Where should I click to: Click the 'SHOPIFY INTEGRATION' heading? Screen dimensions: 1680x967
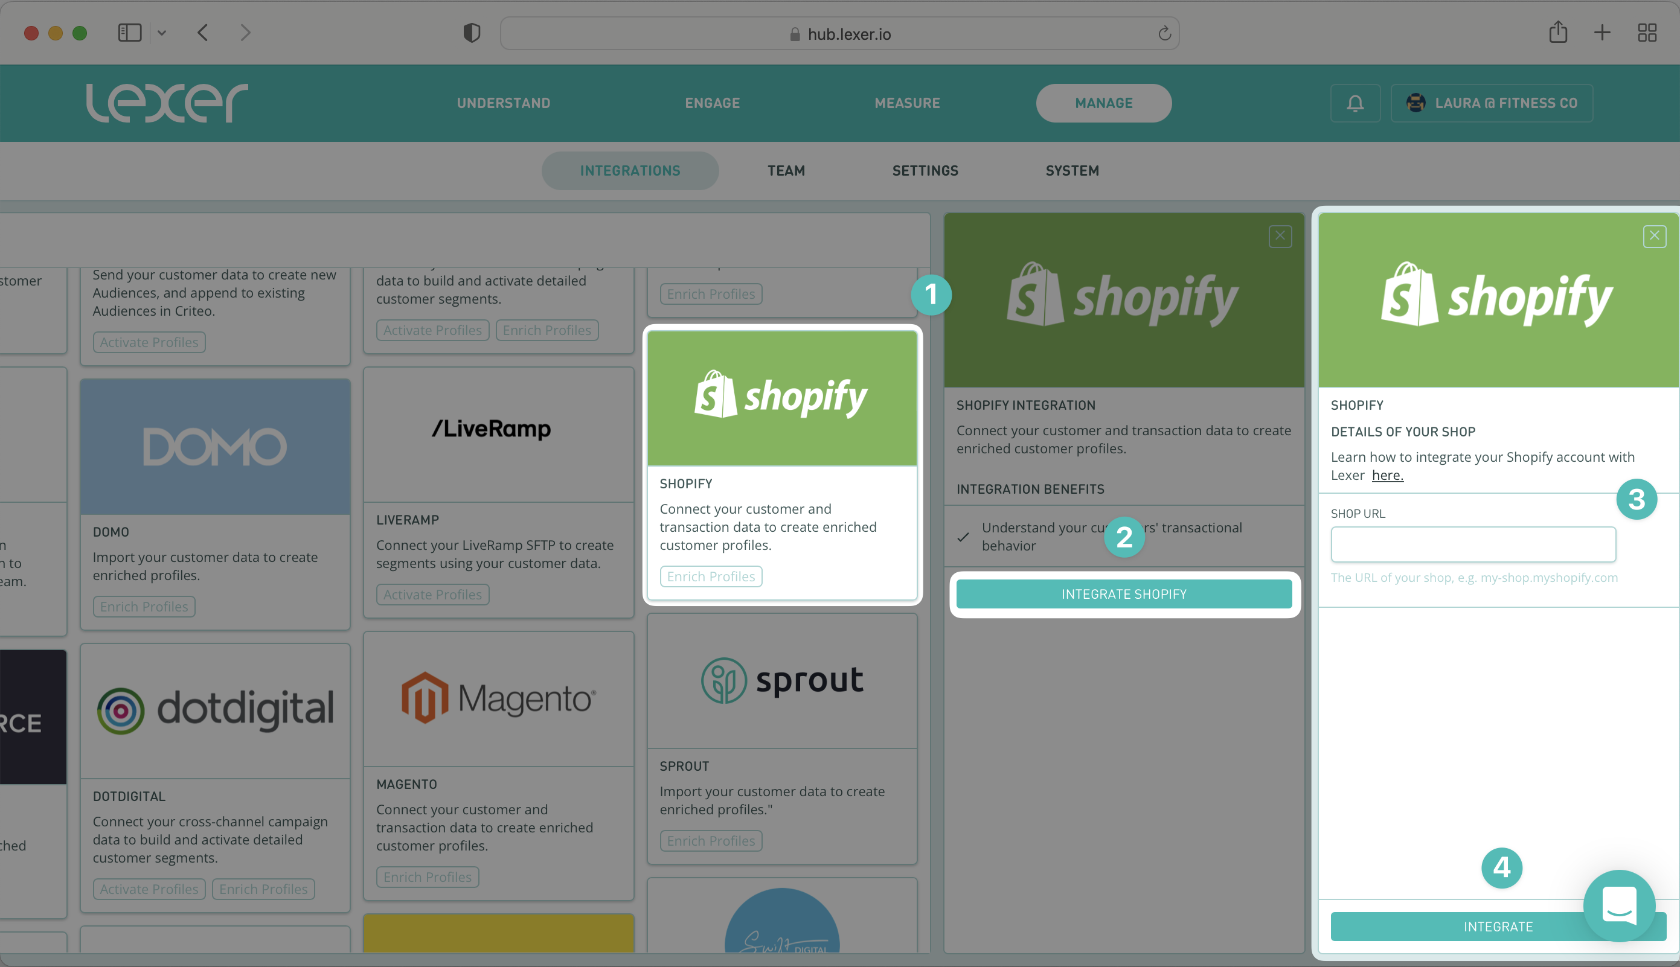coord(1025,404)
